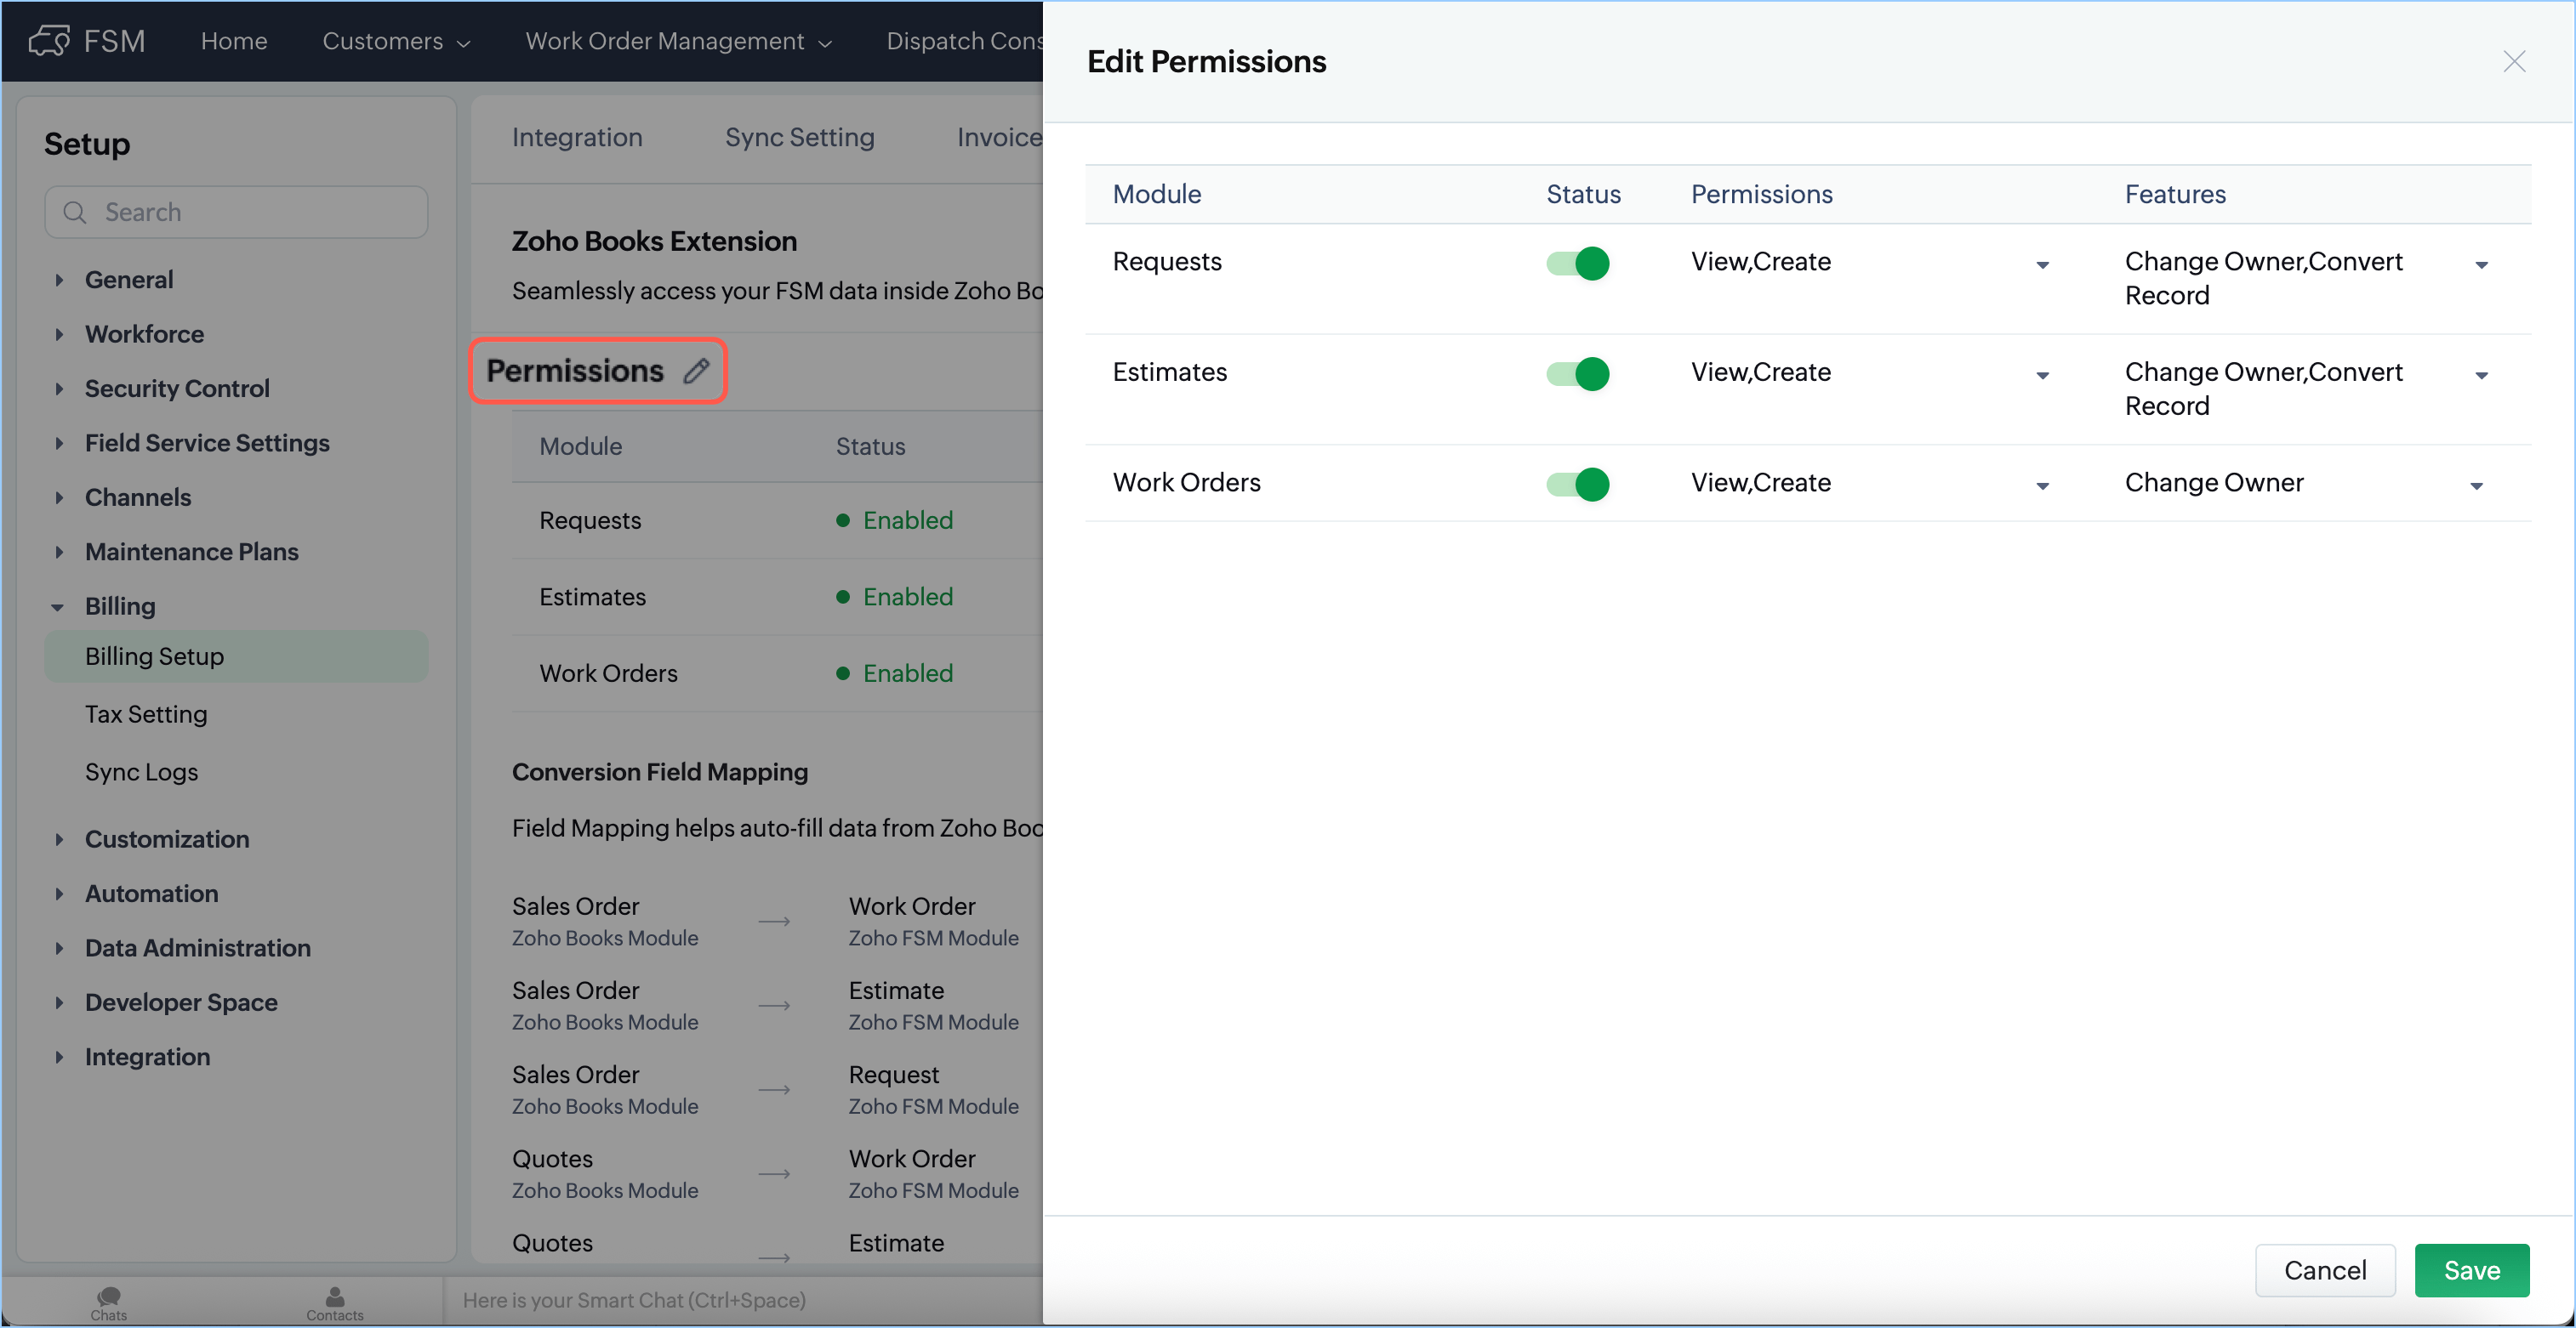Open Work Orders features dropdown
2576x1328 pixels.
pos(2476,486)
